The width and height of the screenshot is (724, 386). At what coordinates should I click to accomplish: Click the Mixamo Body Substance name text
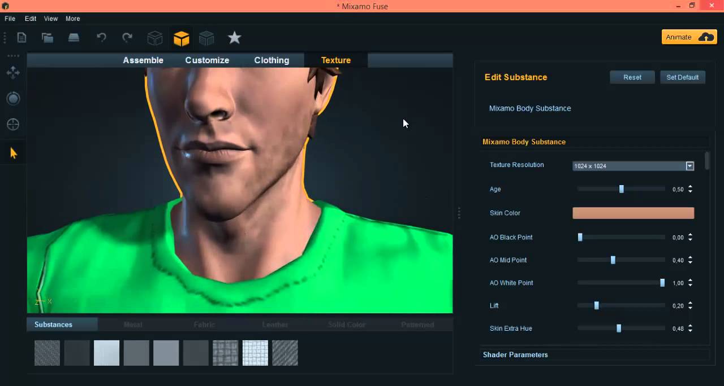click(530, 108)
